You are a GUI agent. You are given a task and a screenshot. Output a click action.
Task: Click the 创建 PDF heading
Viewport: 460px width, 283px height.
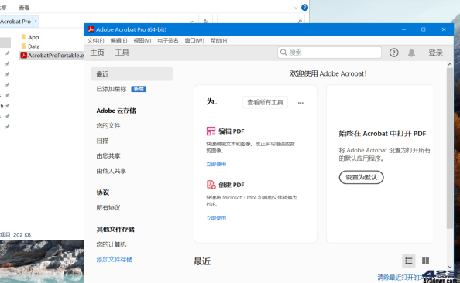click(232, 185)
